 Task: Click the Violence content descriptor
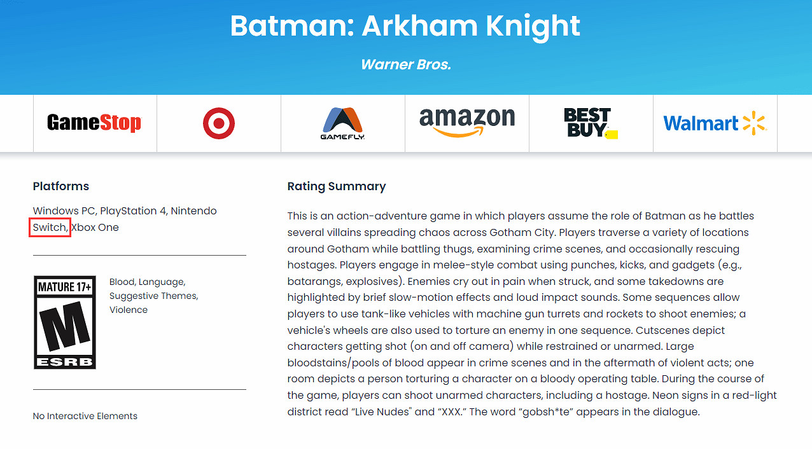pyautogui.click(x=129, y=310)
